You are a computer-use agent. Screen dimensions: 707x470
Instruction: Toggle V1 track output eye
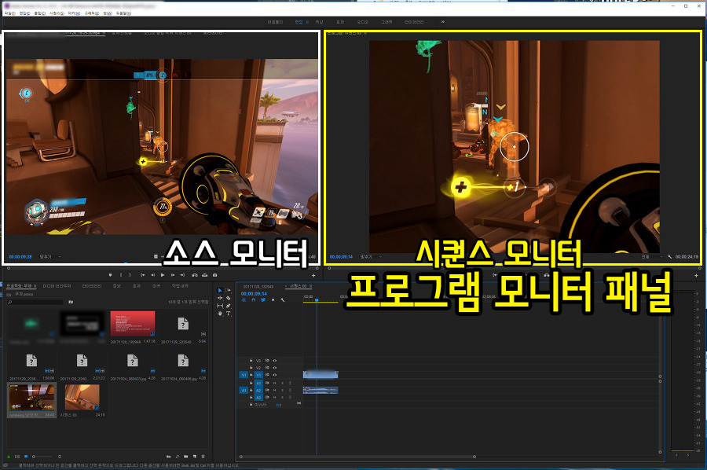click(x=275, y=375)
